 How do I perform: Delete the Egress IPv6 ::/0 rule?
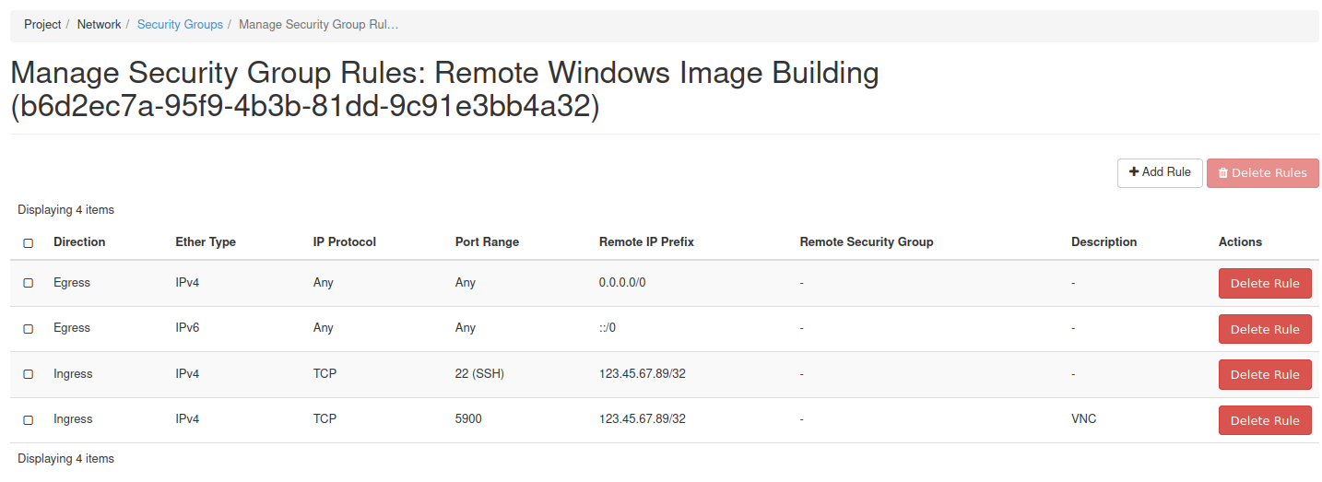tap(1265, 329)
